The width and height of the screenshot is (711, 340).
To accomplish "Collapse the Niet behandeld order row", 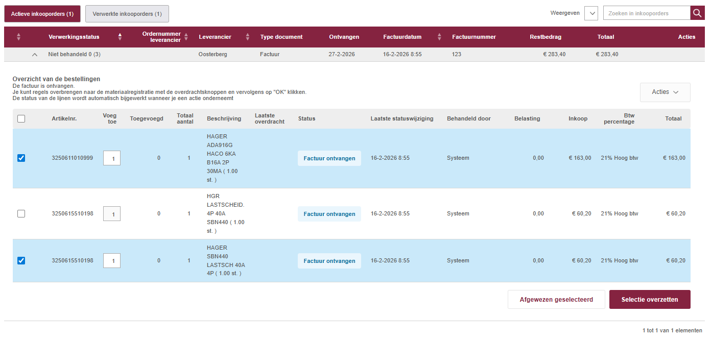I will [35, 55].
